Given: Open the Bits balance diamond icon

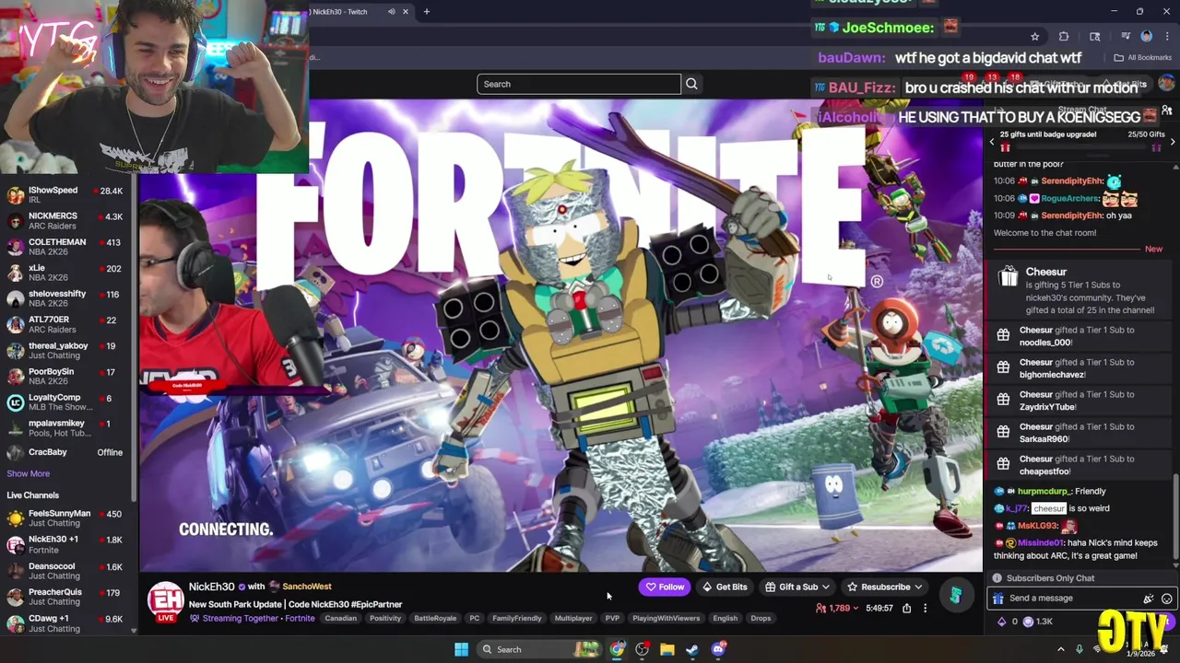Looking at the screenshot, I should [x=1002, y=622].
